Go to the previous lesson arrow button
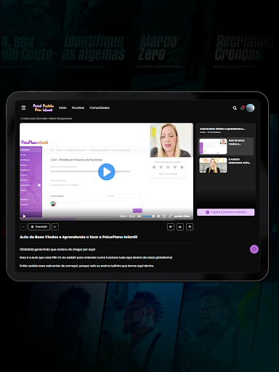 [x=23, y=227]
